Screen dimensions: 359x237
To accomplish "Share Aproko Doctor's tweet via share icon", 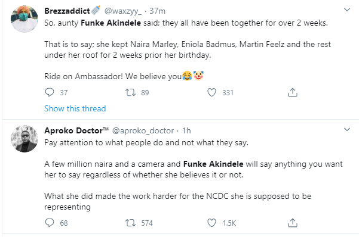I will pos(293,223).
